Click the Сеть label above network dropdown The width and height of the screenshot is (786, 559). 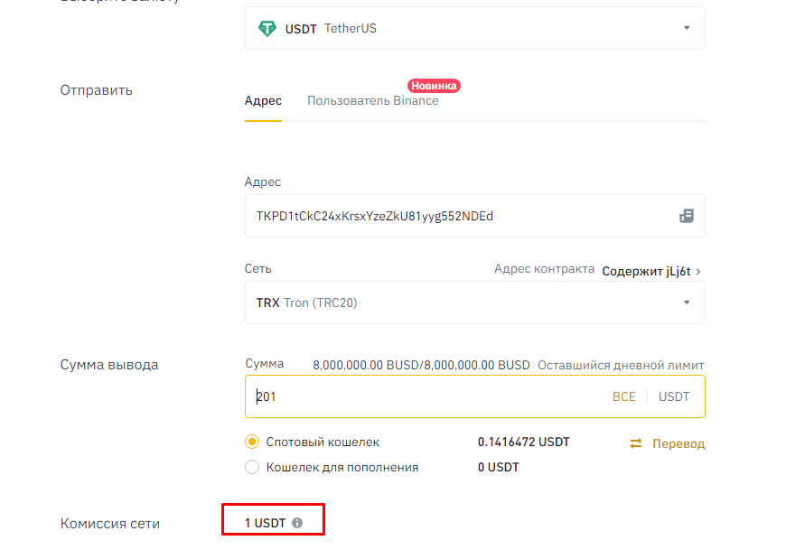[x=257, y=269]
